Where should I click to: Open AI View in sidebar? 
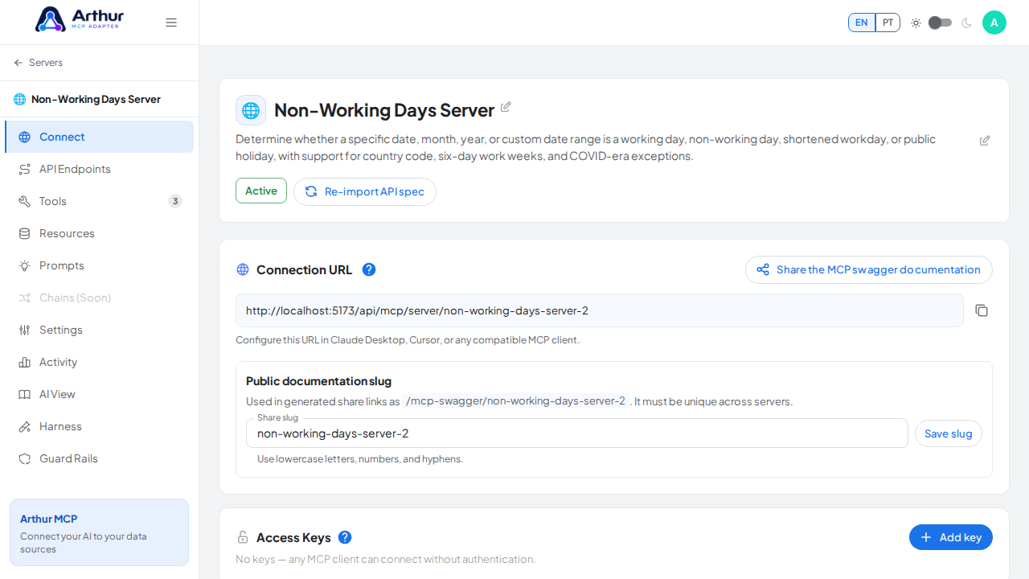pos(99,394)
